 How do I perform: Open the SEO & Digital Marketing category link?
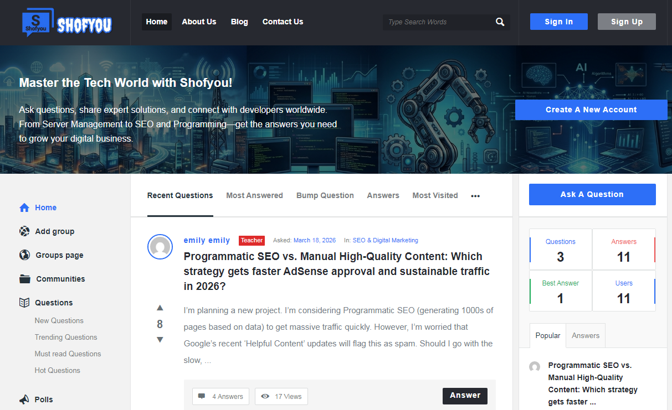(x=385, y=240)
